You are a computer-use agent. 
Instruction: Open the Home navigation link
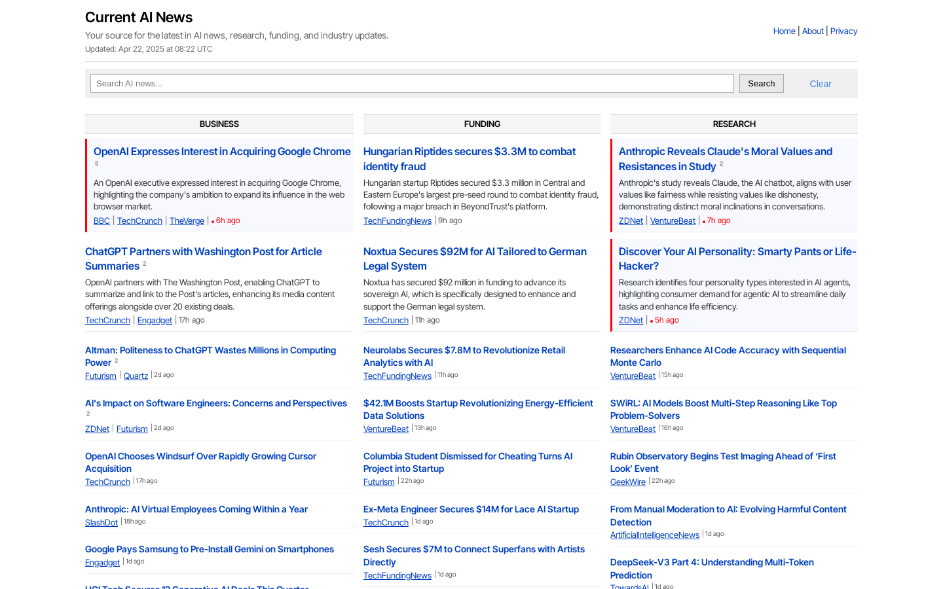(x=784, y=31)
